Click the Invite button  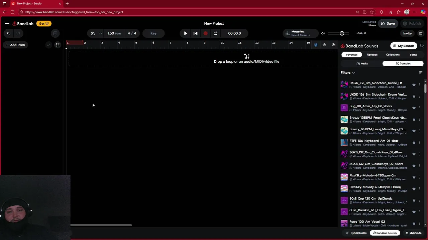[407, 33]
